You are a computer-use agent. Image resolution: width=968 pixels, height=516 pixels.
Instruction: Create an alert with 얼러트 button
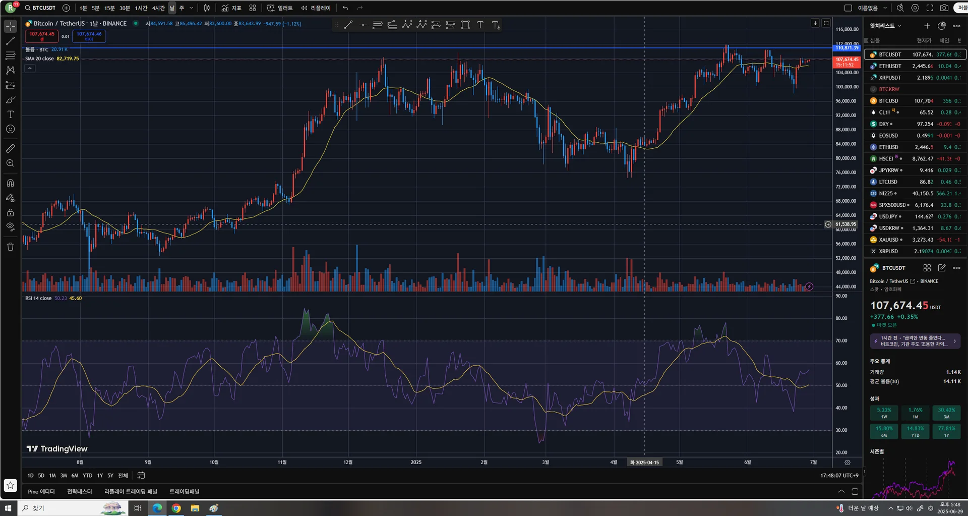[x=280, y=8]
